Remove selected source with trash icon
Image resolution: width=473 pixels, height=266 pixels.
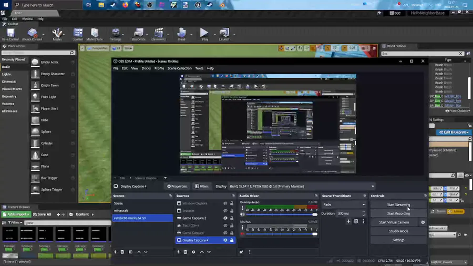click(x=186, y=252)
